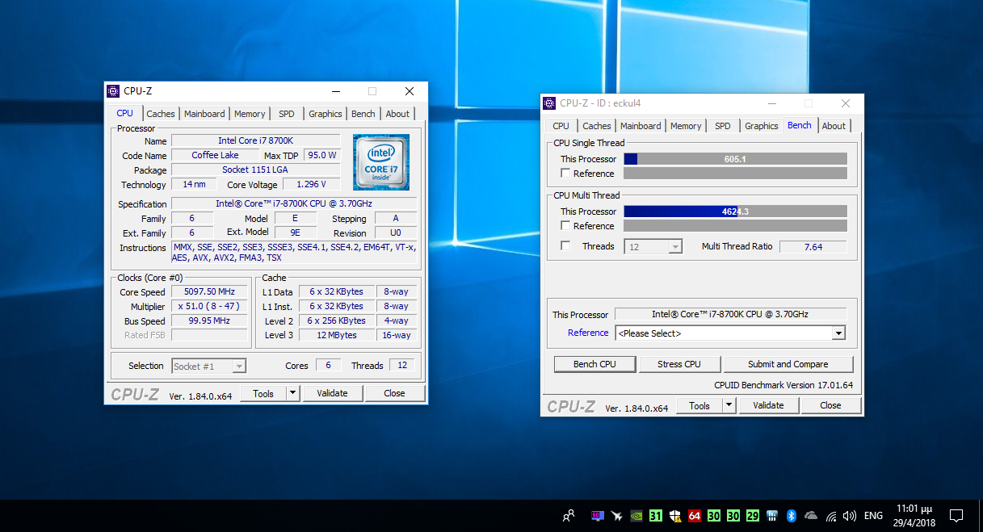
Task: Click Submit and Compare
Action: pos(788,364)
